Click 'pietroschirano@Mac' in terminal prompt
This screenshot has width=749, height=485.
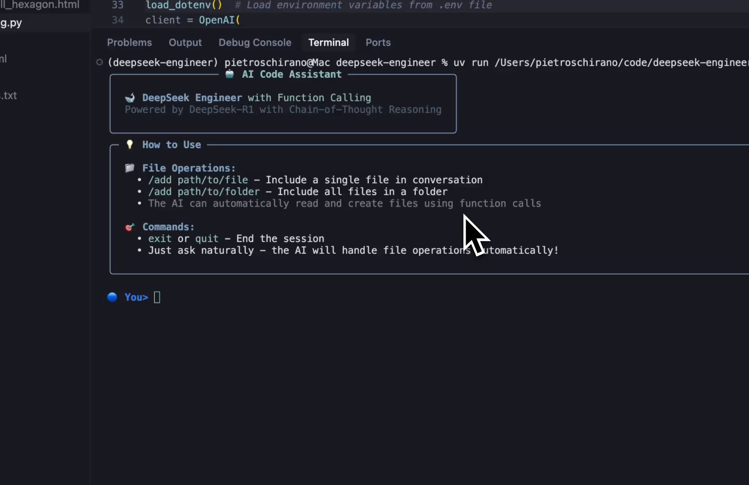pyautogui.click(x=277, y=62)
